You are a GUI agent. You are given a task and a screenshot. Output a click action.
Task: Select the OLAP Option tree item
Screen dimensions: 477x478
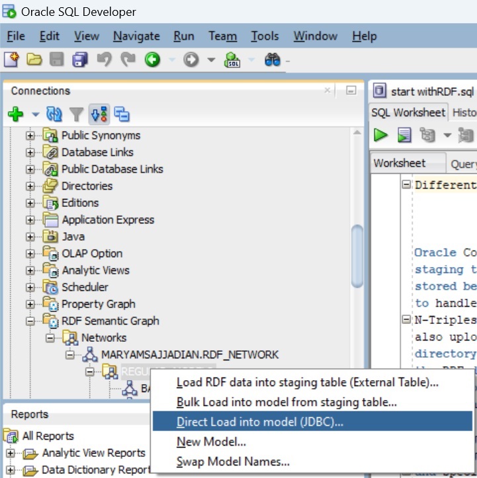coord(92,254)
